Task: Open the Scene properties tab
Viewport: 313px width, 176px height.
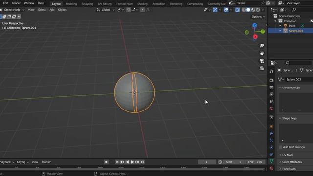Action: click(271, 101)
